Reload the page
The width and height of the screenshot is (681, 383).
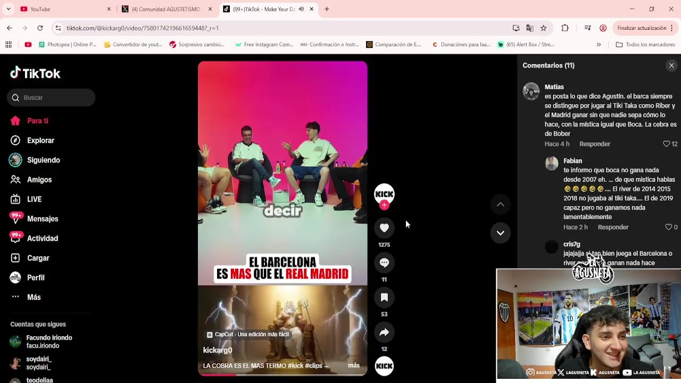40,28
